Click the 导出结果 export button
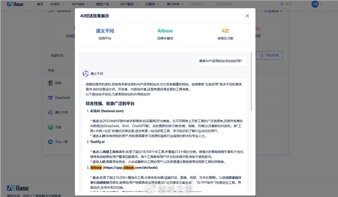Screen dimensions: 338x197 pos(269,56)
